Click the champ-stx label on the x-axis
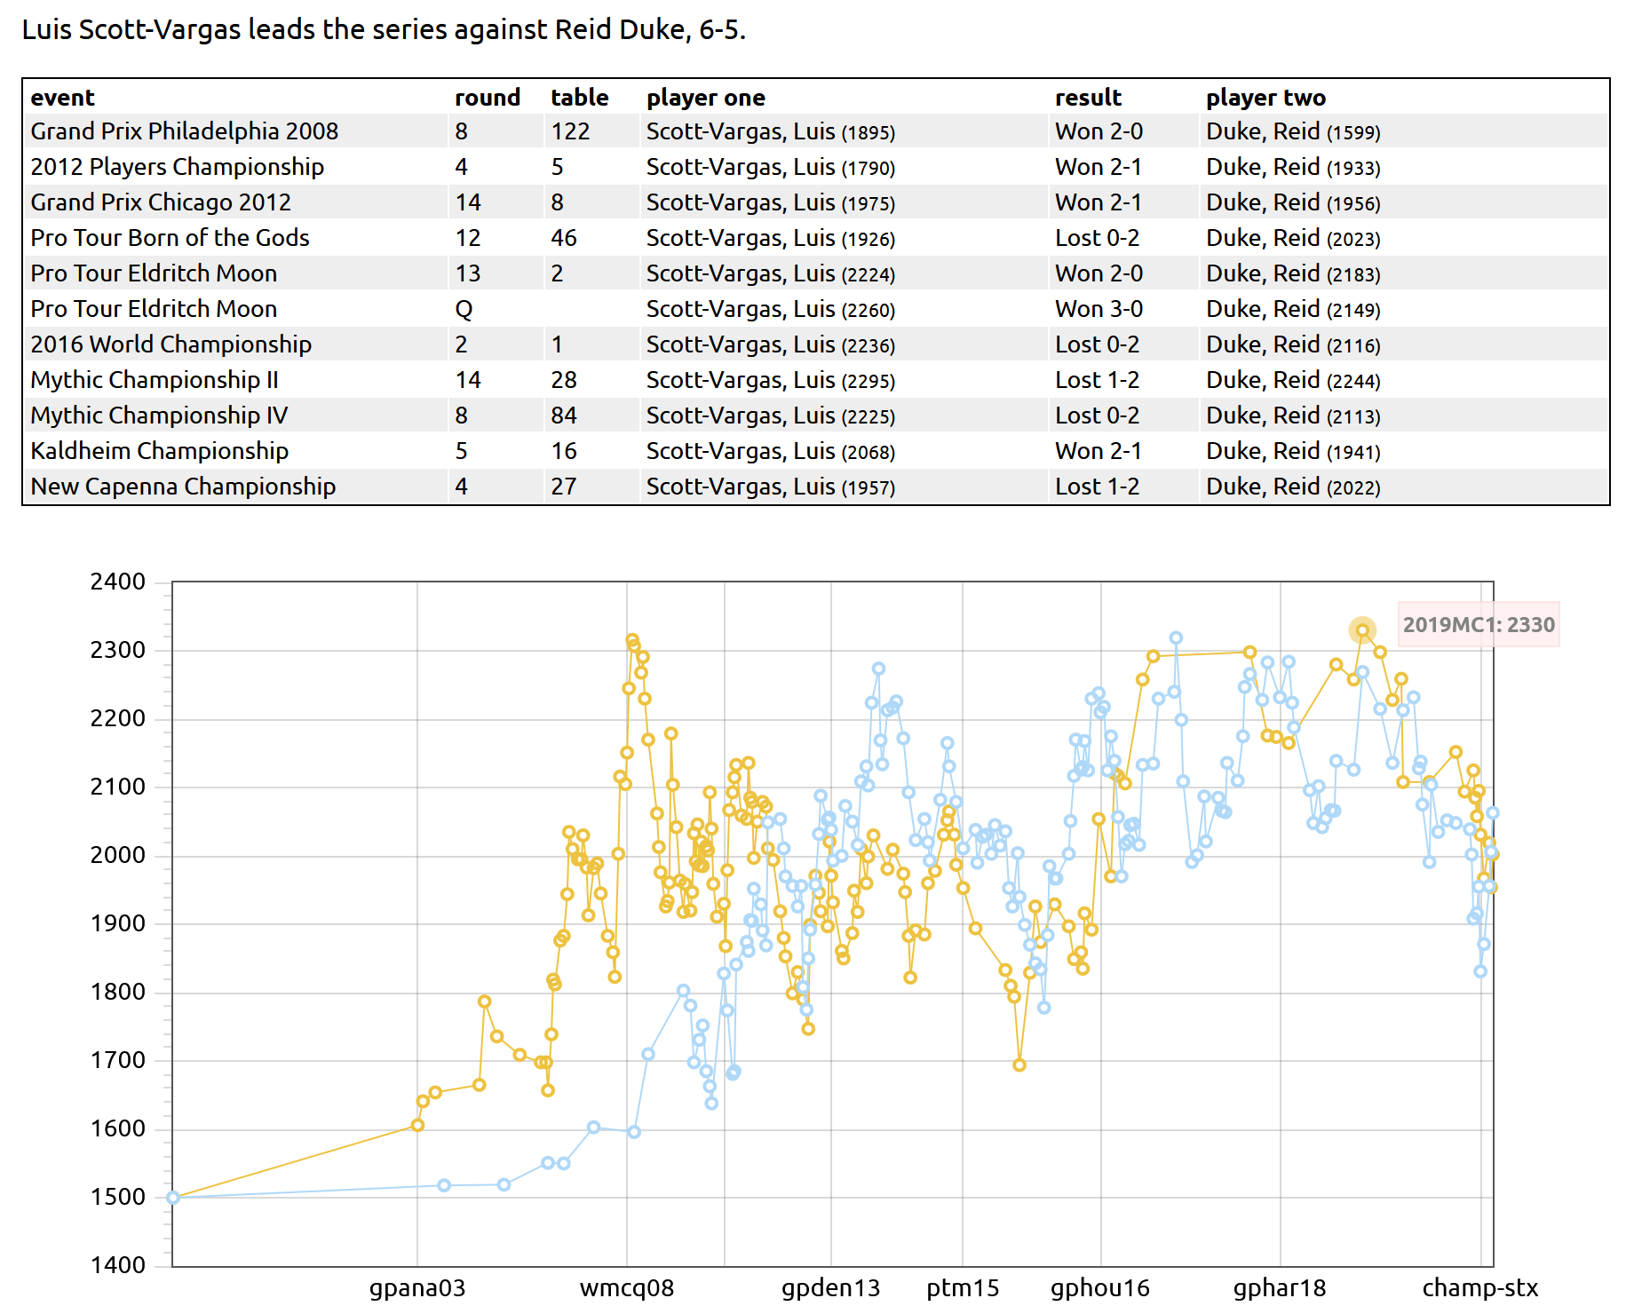 pyautogui.click(x=1479, y=1288)
